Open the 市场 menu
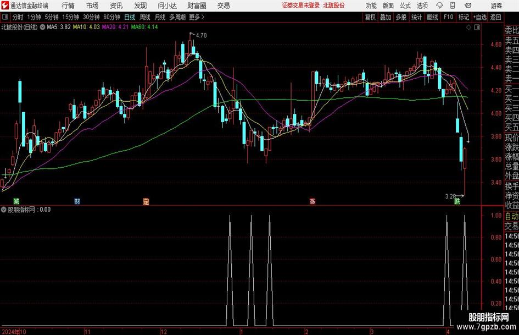Viewport: 519px width, 335px height. (x=92, y=6)
